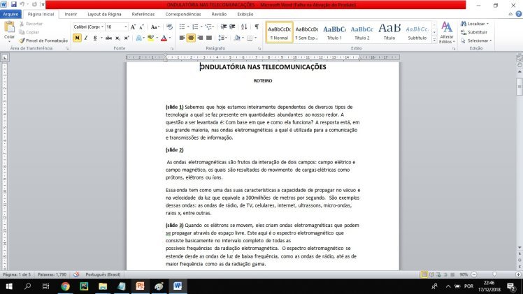
Task: Decrease indent in paragraph group
Action: (x=224, y=27)
